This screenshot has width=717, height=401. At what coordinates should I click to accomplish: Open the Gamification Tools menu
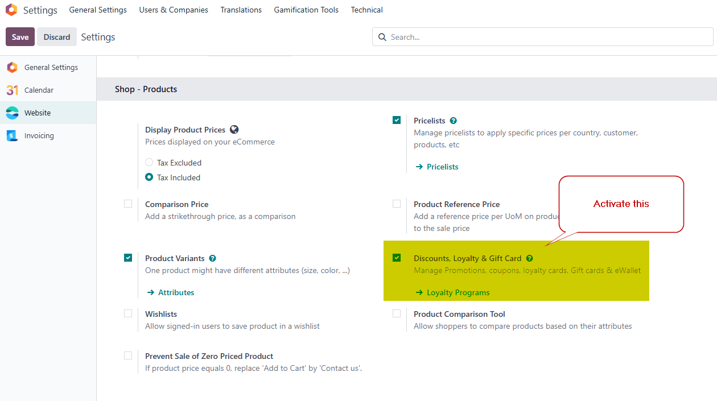click(306, 10)
